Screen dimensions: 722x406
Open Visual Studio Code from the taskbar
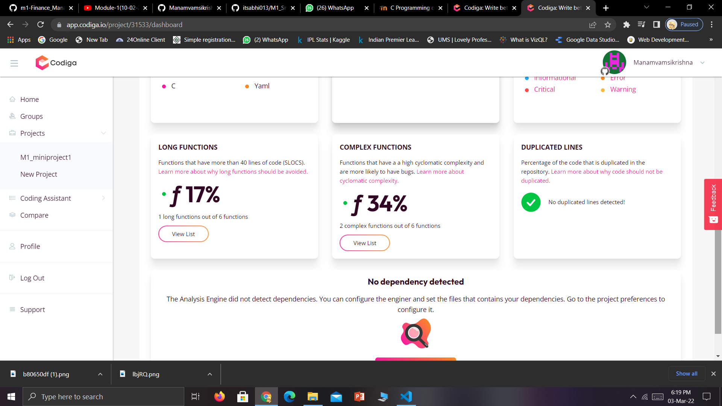coord(406,397)
